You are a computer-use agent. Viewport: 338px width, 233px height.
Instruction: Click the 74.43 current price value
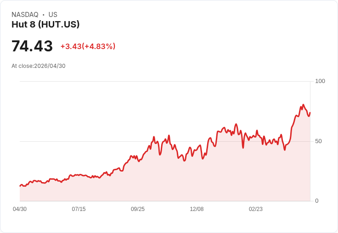pos(32,46)
